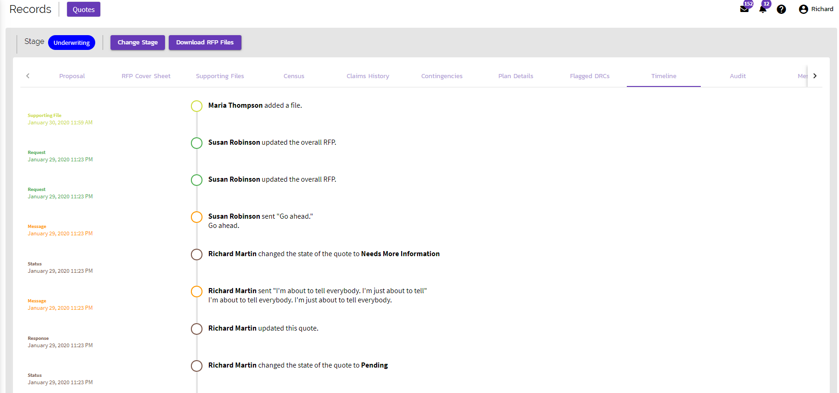
Task: Click the Quotes button
Action: tap(84, 9)
